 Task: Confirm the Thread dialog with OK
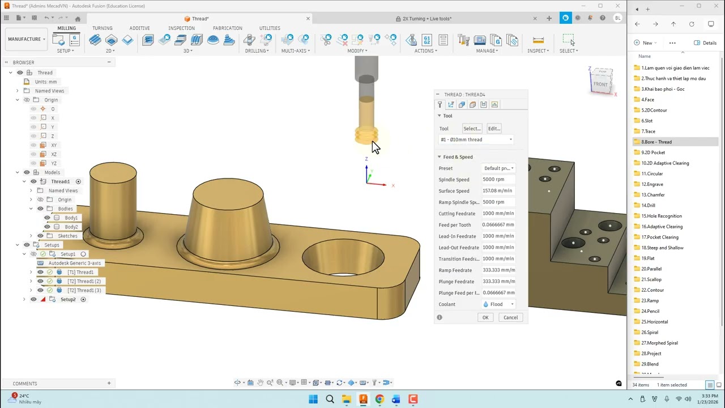(x=485, y=317)
